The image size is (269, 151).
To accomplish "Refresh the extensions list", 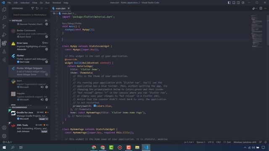I will [37, 8].
